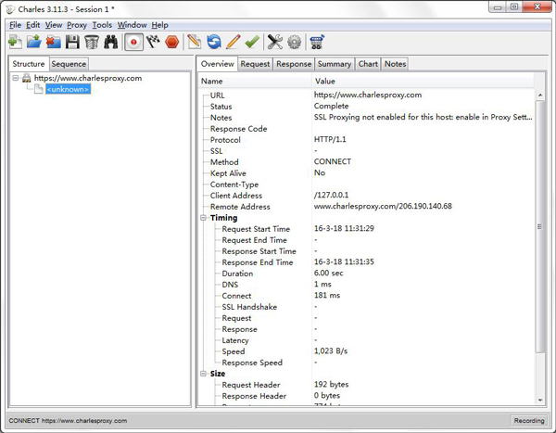Click the padlock host icon in tree
The image size is (556, 433).
pyautogui.click(x=27, y=78)
